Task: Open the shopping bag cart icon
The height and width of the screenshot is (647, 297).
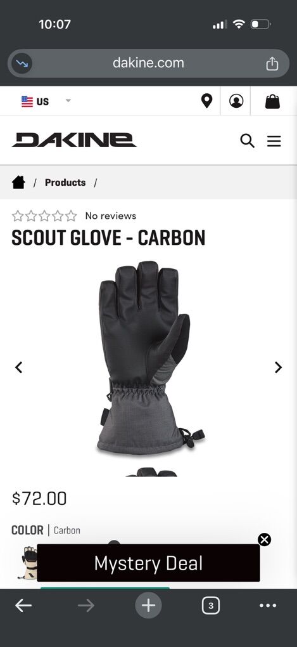Action: click(x=272, y=101)
